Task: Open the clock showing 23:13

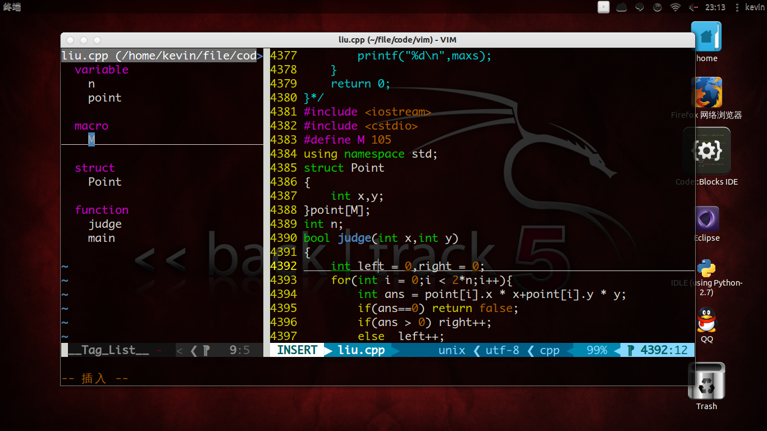Action: pos(715,7)
